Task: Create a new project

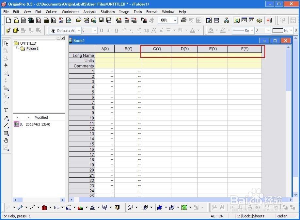Action: pos(8,20)
